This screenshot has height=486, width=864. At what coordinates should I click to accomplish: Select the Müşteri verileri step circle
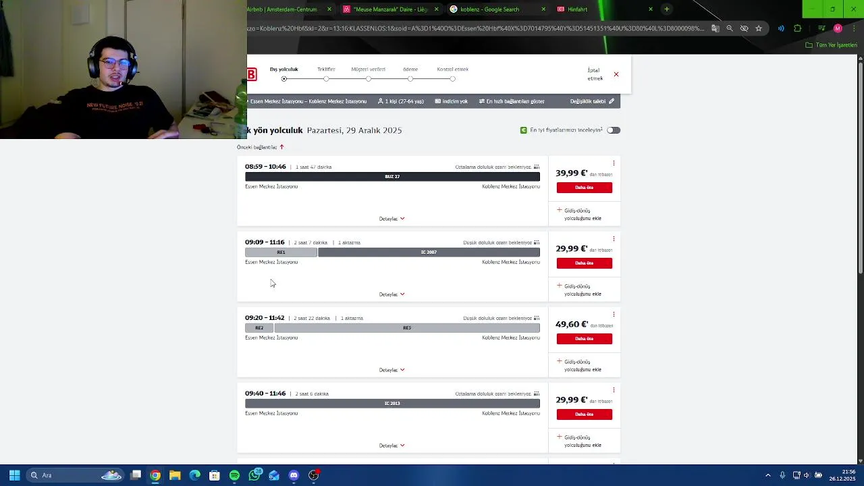click(369, 79)
